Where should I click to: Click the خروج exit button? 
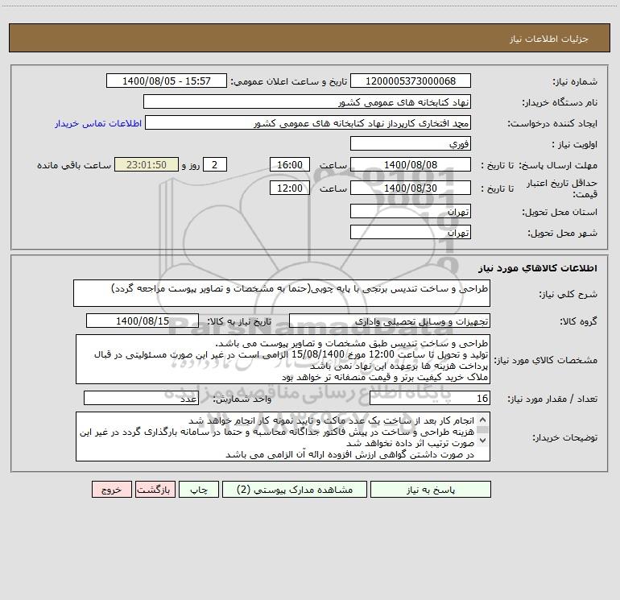[111, 489]
